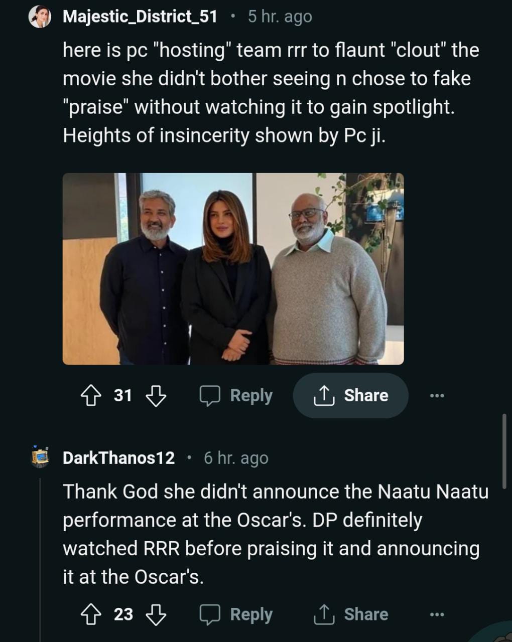Downvote the Majestic_District_51 comment
512x642 pixels.
(x=156, y=396)
